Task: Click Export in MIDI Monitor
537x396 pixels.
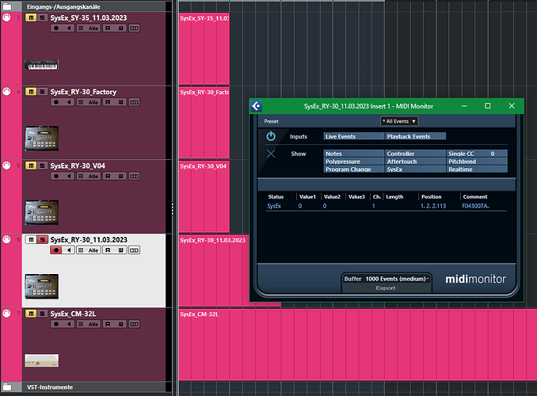Action: [386, 288]
